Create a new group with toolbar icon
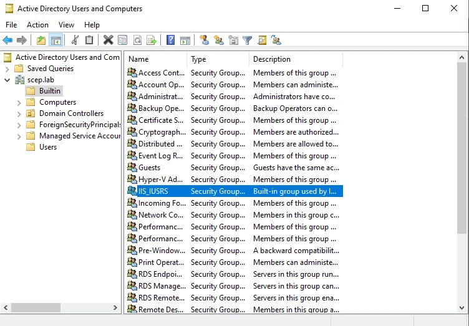469x326 pixels. [219, 40]
